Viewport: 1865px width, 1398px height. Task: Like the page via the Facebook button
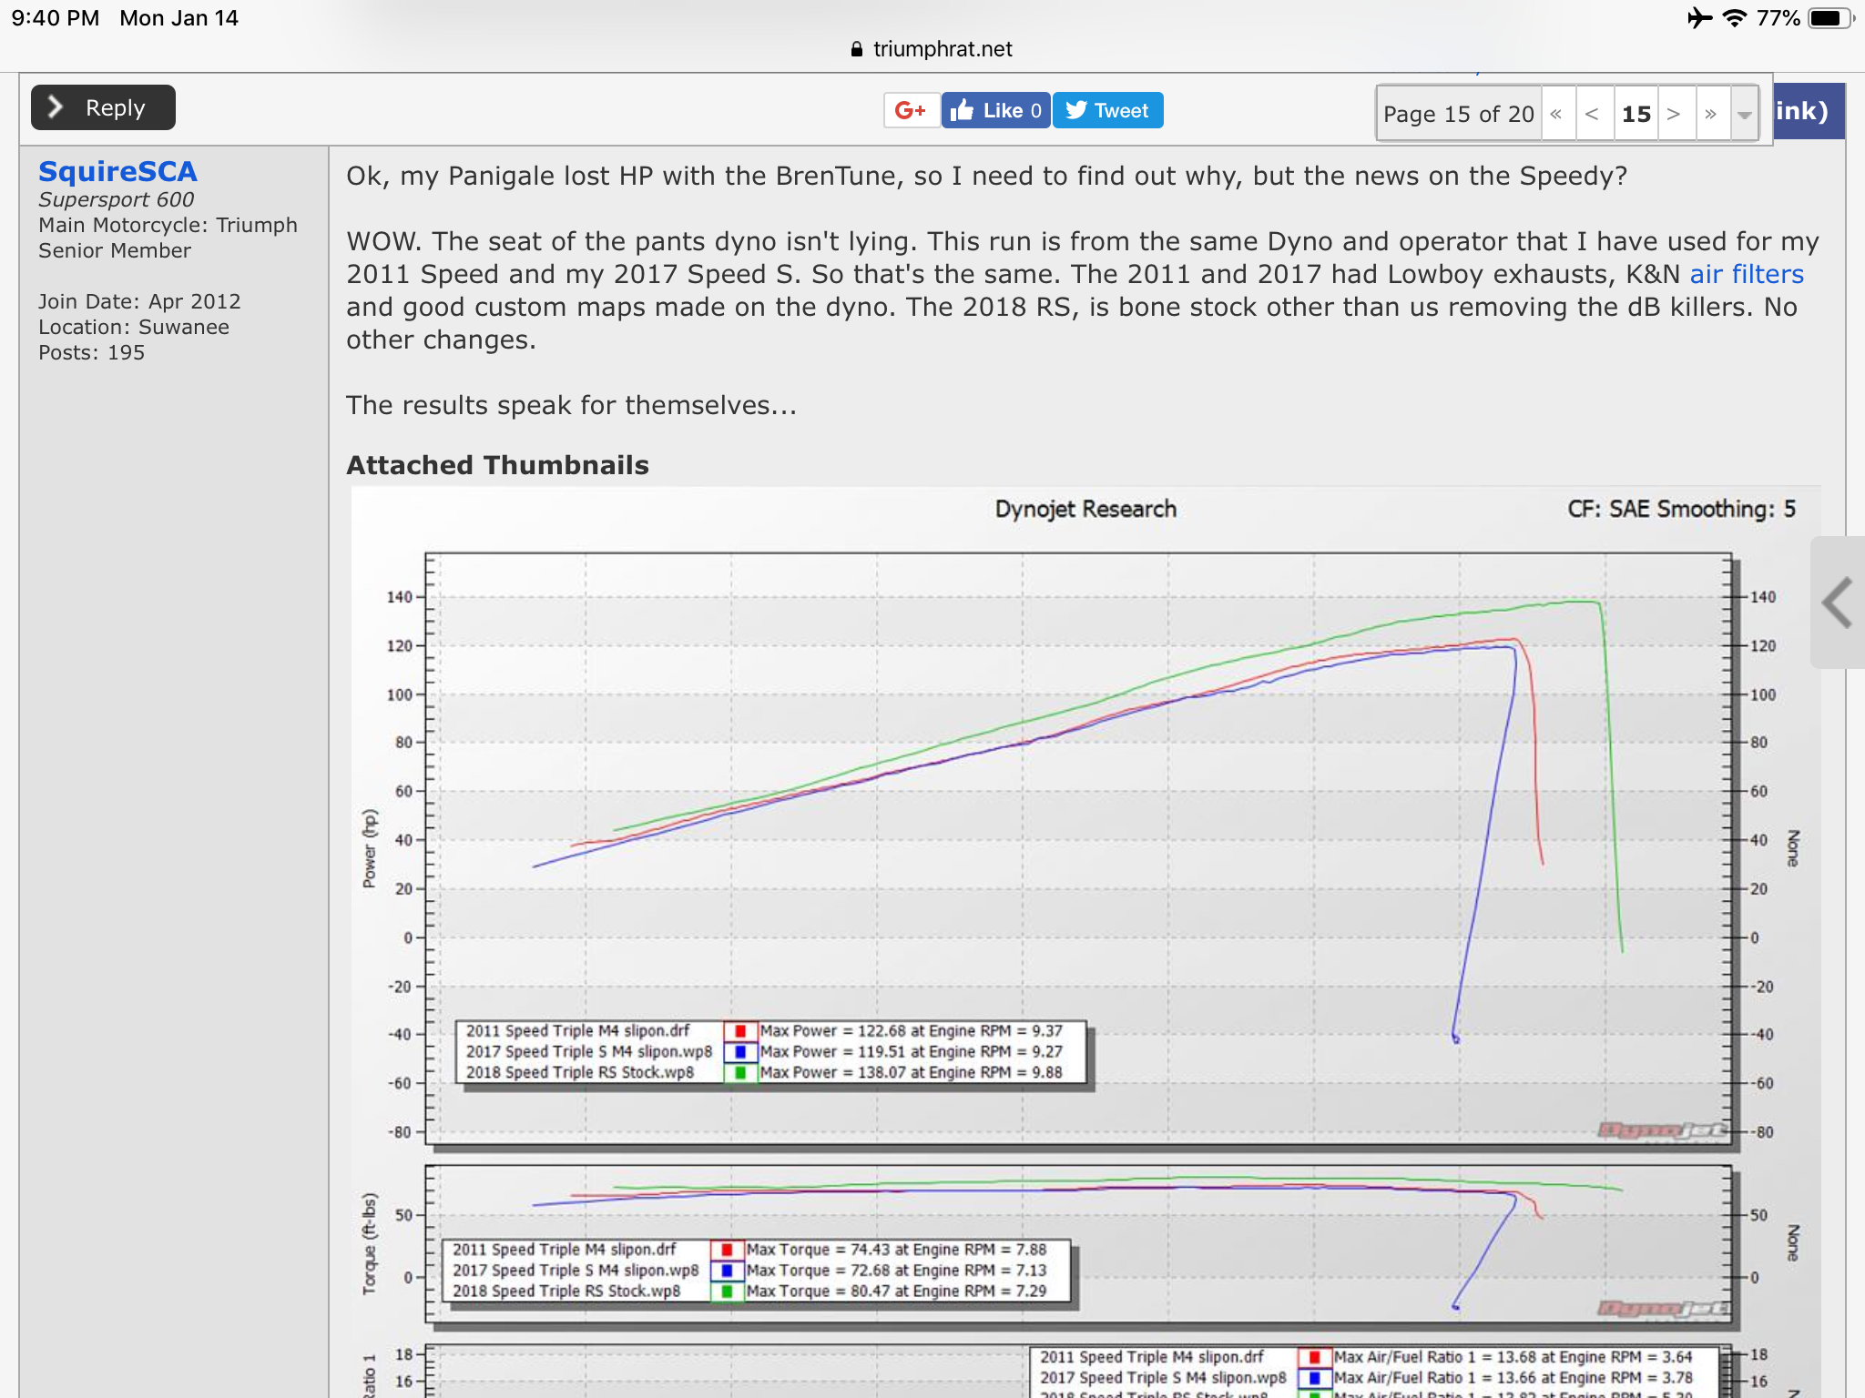(995, 111)
